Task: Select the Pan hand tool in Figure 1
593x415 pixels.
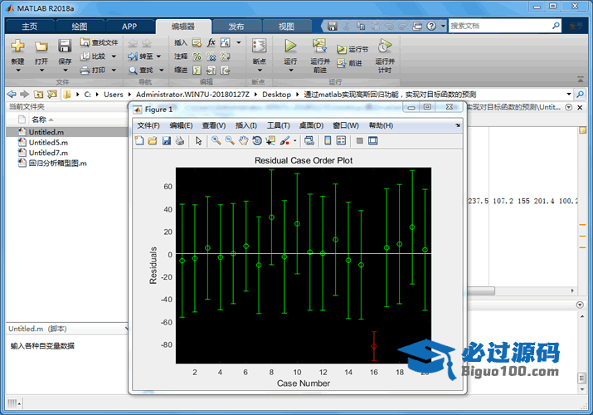Action: pyautogui.click(x=243, y=141)
